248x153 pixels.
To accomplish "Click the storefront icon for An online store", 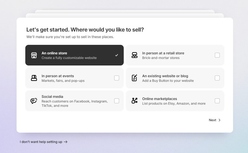I will click(x=34, y=55).
